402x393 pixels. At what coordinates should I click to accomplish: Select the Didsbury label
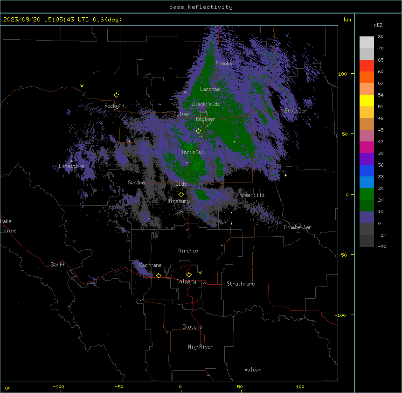coord(179,201)
